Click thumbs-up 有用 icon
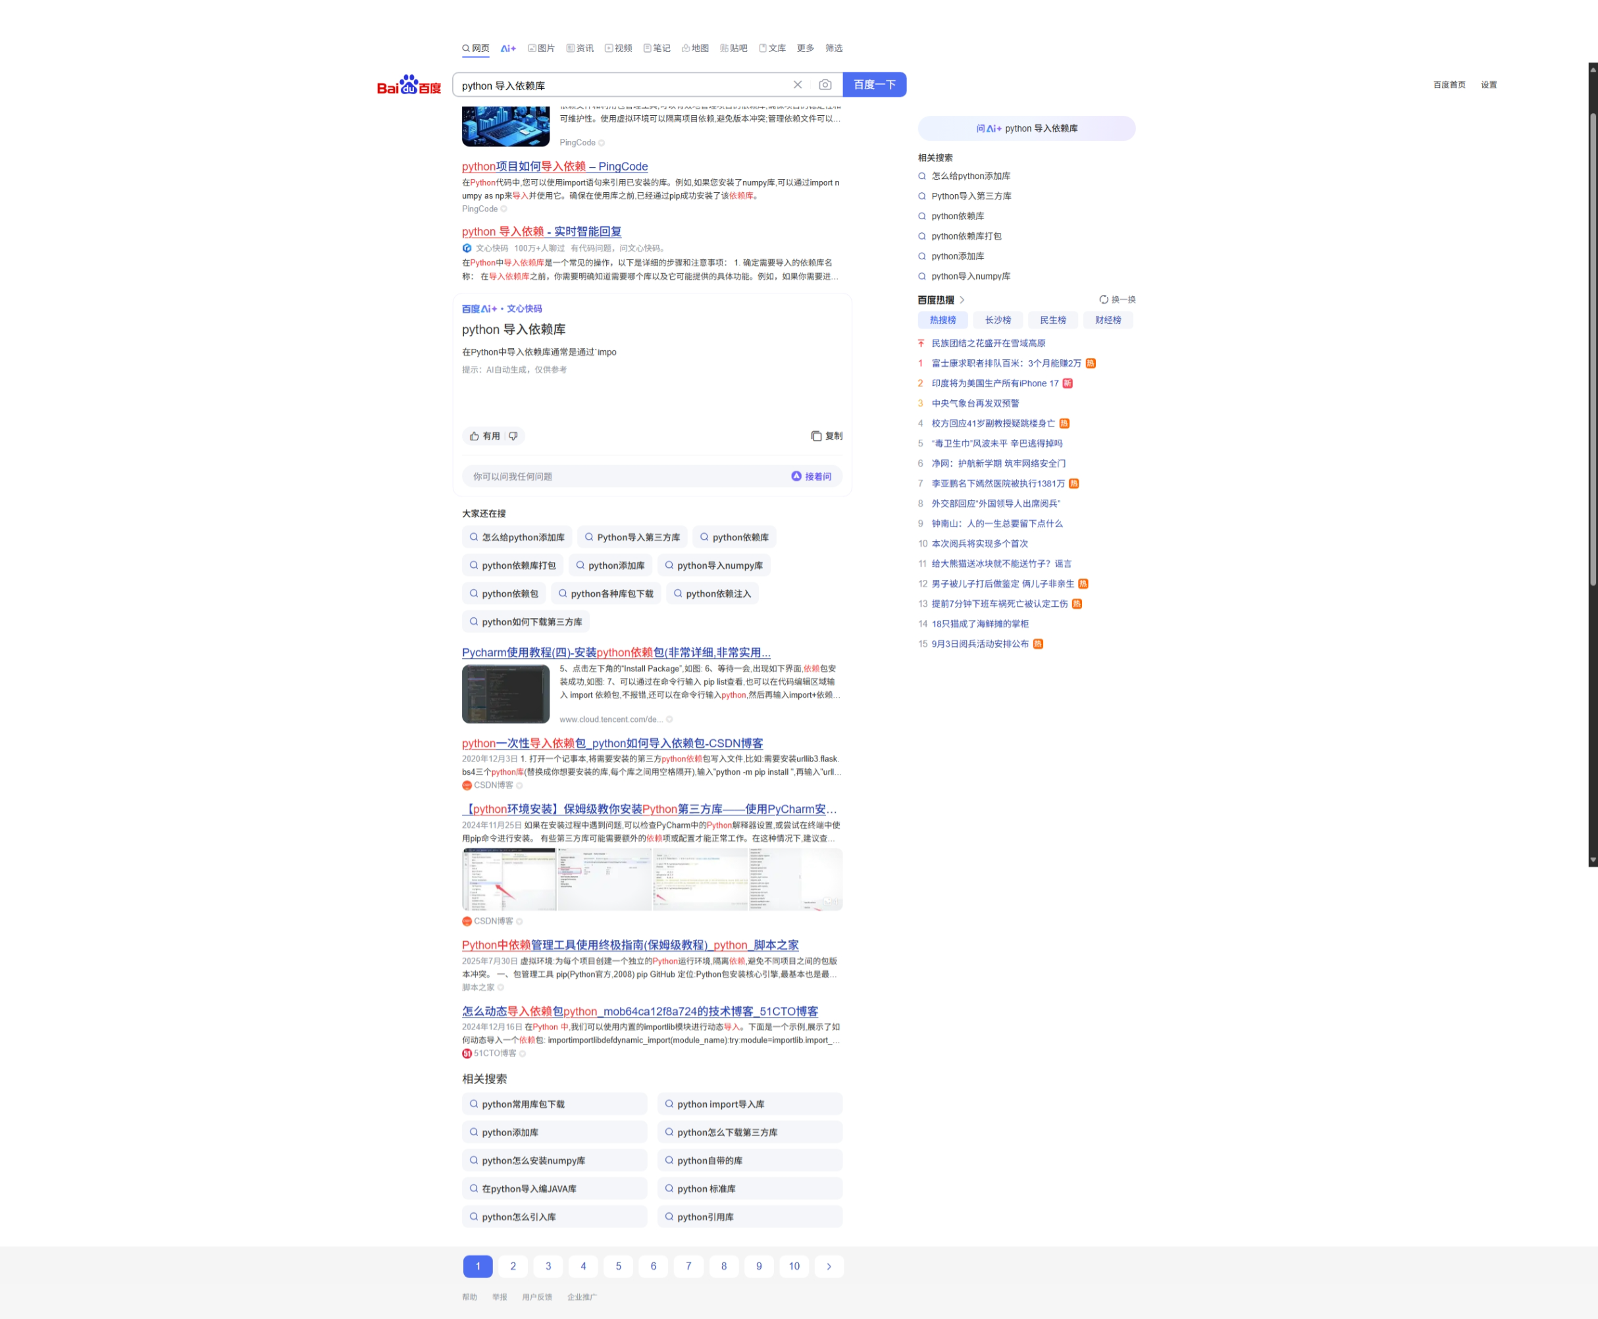Image resolution: width=1598 pixels, height=1319 pixels. point(485,436)
